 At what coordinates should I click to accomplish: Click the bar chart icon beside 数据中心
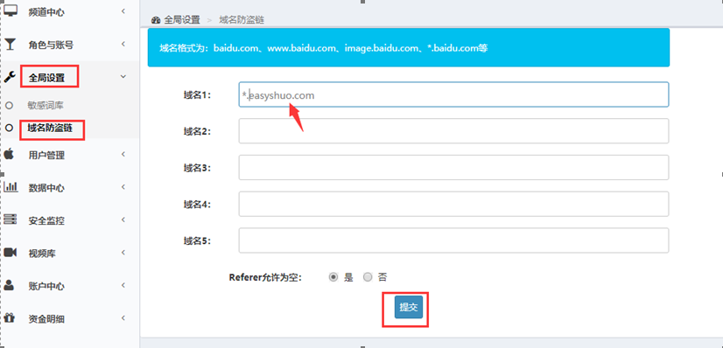11,187
